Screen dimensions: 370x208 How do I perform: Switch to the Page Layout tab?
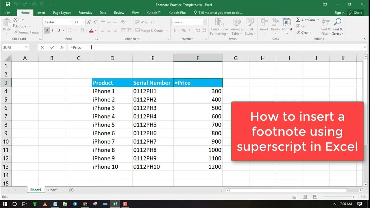coord(62,13)
